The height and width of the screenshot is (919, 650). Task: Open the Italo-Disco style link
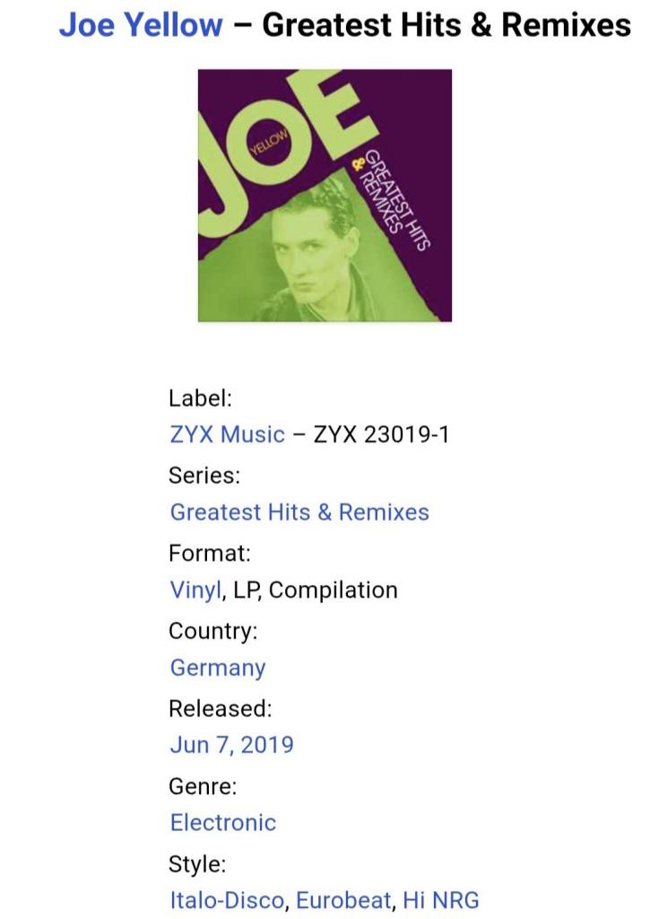click(x=228, y=899)
